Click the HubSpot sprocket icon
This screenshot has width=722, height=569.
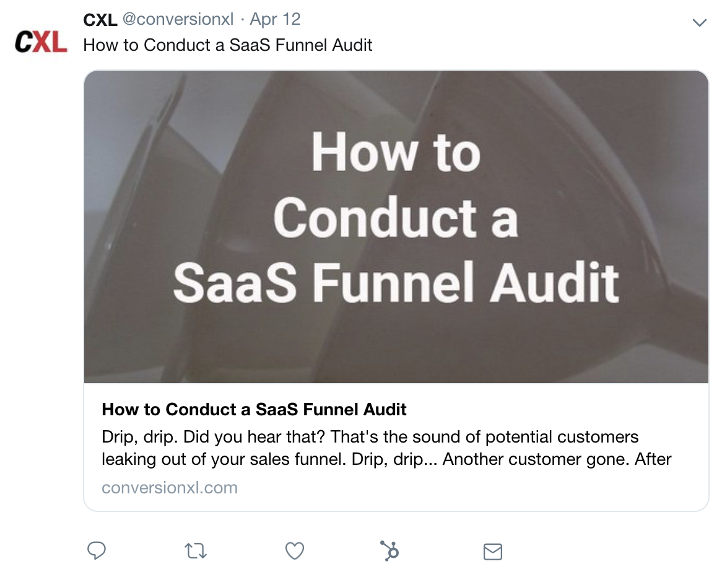(389, 550)
